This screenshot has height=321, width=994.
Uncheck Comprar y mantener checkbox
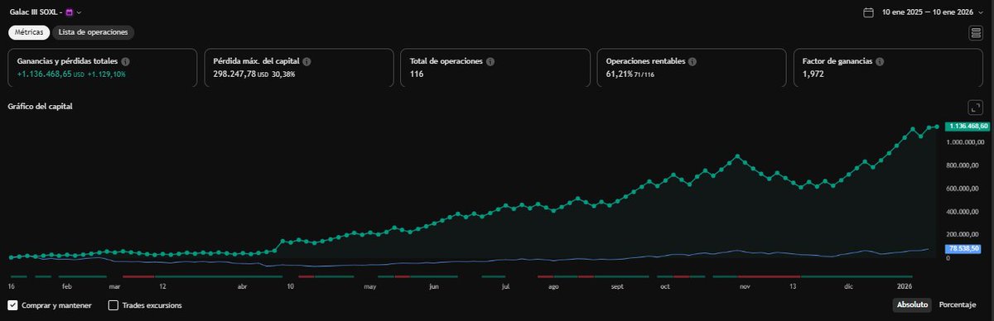[12, 305]
